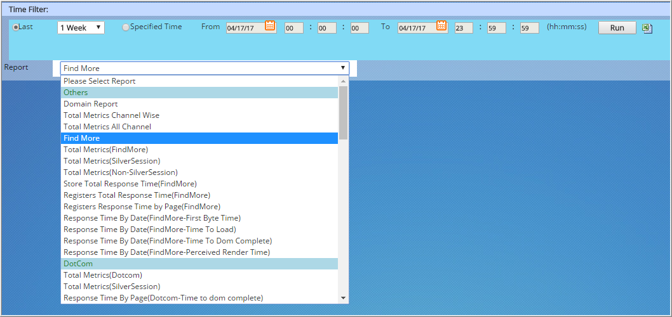Click the list scrollbar down arrow
672x317 pixels.
click(x=343, y=298)
